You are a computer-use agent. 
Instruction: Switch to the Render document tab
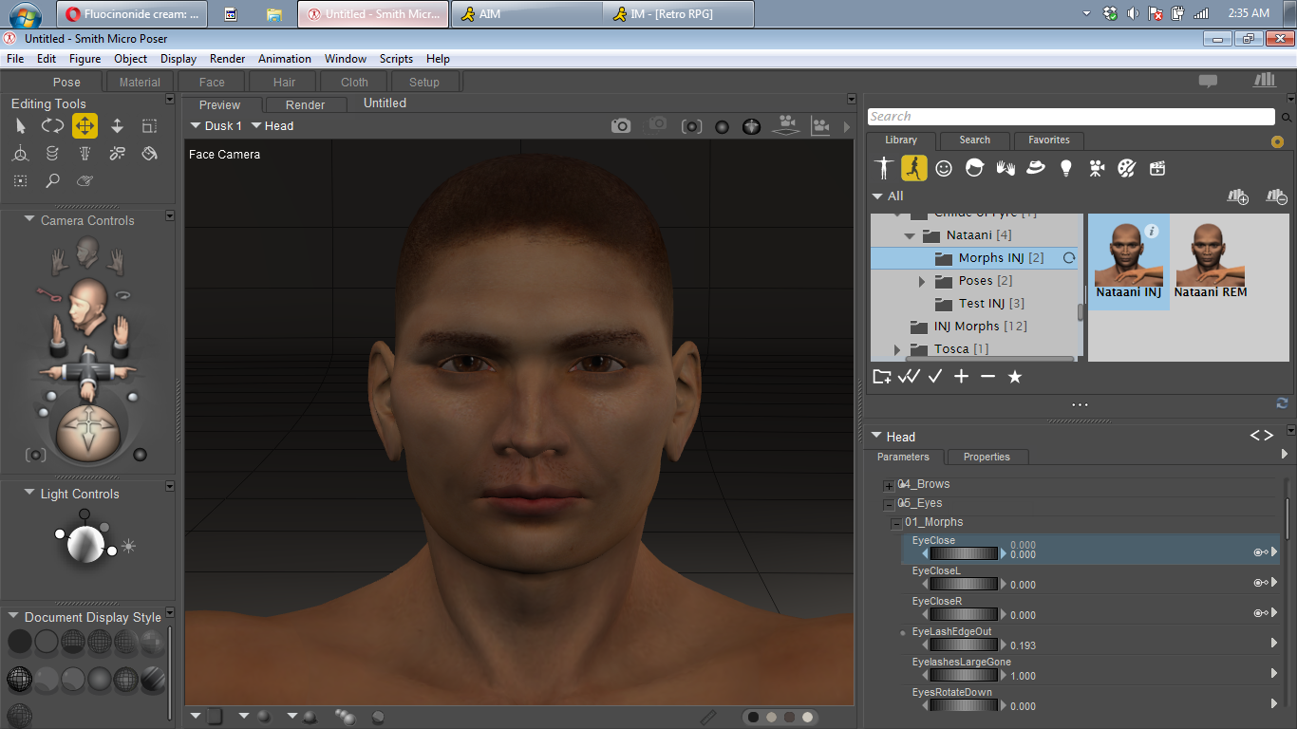[x=305, y=105]
